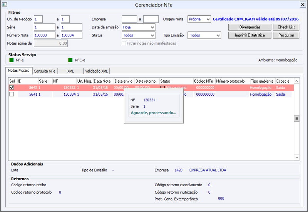This screenshot has width=308, height=212.
Task: Click the Ambiente: Homologação label
Action: coord(278,60)
